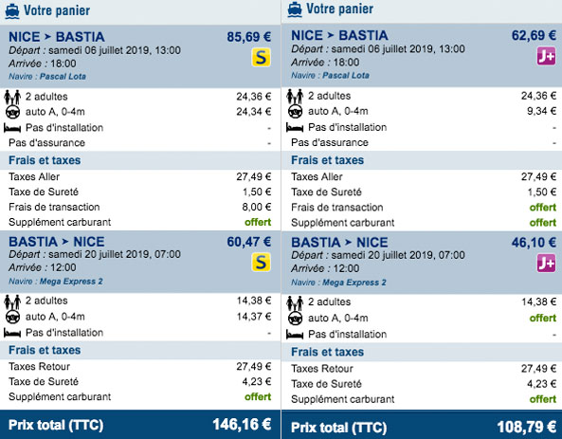Open the Mega Express 2 ship link in right panel

(354, 283)
